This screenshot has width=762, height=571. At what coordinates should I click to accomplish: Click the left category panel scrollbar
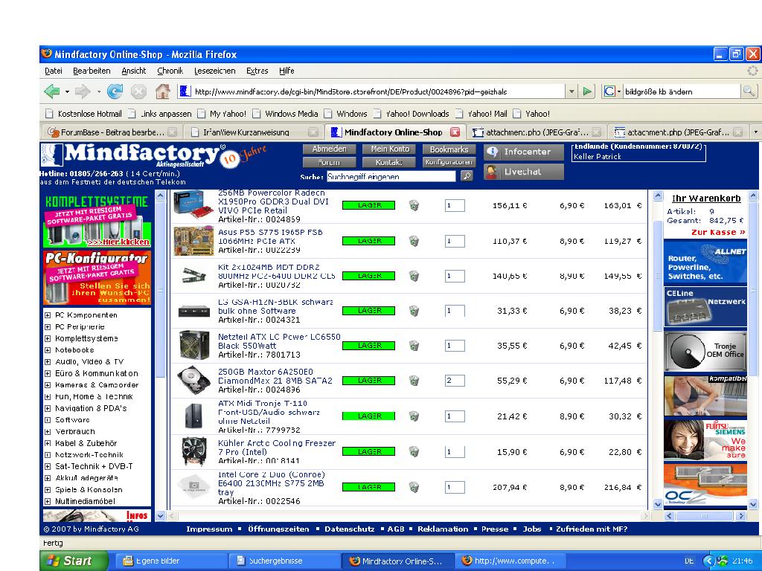click(160, 289)
